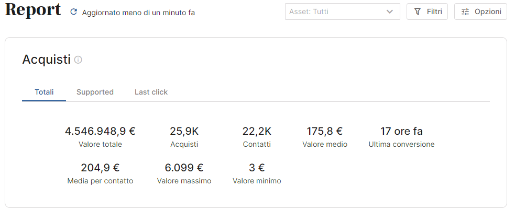Select the Contatti 22,2K metric
This screenshot has width=515, height=210.
coord(257,137)
